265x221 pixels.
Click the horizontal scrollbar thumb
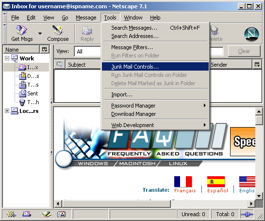[116, 203]
